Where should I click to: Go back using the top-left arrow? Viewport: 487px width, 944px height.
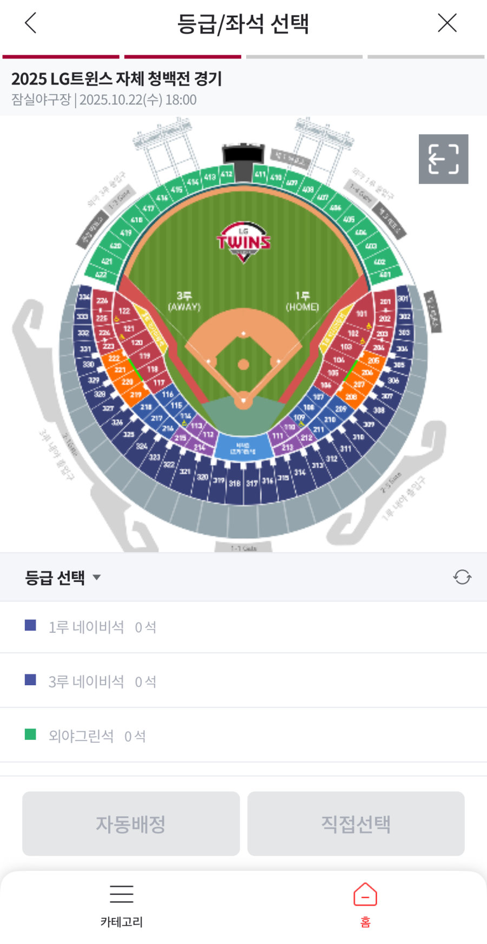click(31, 23)
